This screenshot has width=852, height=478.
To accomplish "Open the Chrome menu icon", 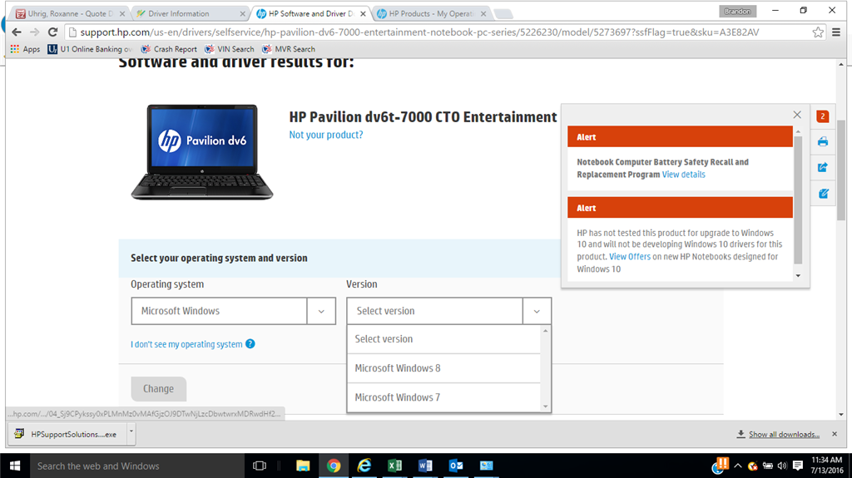I will coord(836,32).
